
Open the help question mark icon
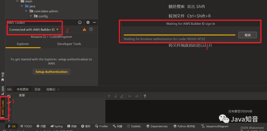click(x=91, y=29)
